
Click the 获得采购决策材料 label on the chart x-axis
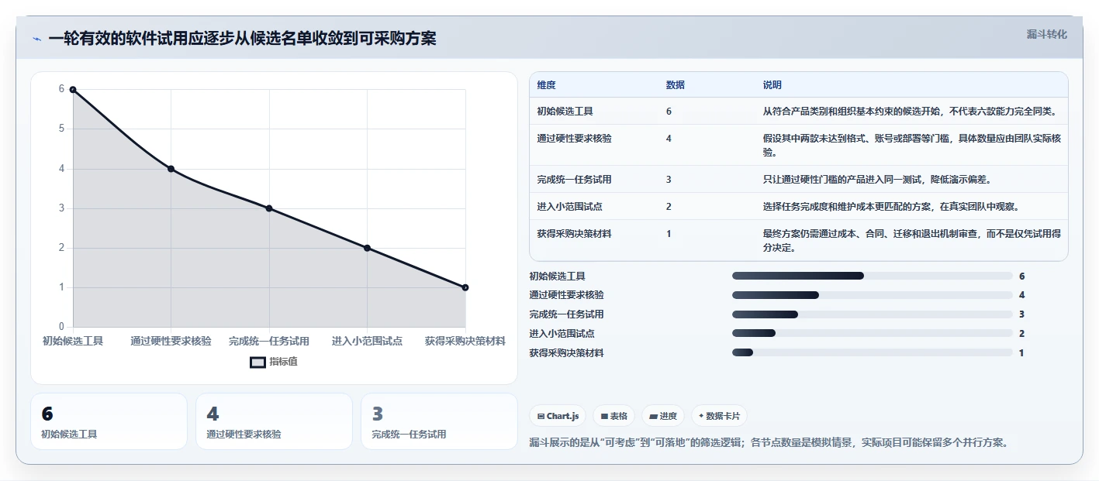(465, 341)
